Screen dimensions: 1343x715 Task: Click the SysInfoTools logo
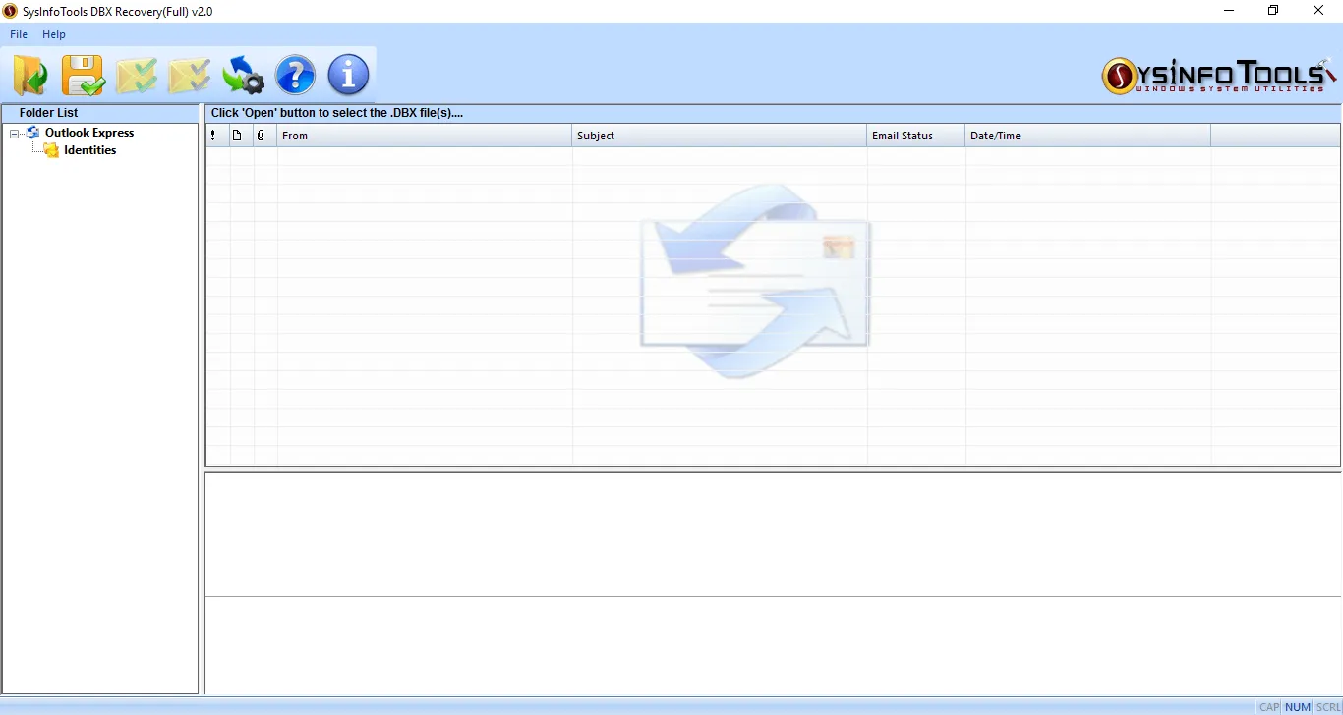(x=1219, y=76)
